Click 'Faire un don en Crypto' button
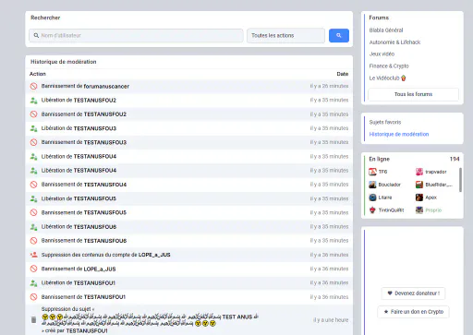The image size is (473, 335). 413,312
